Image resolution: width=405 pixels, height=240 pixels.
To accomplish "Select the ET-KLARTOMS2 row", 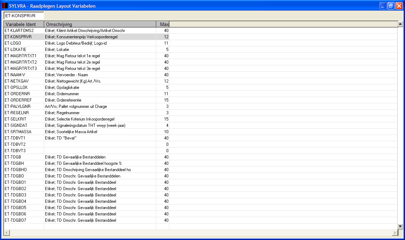I will [86, 31].
